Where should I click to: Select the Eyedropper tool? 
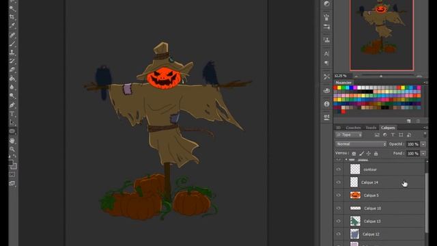(12, 26)
